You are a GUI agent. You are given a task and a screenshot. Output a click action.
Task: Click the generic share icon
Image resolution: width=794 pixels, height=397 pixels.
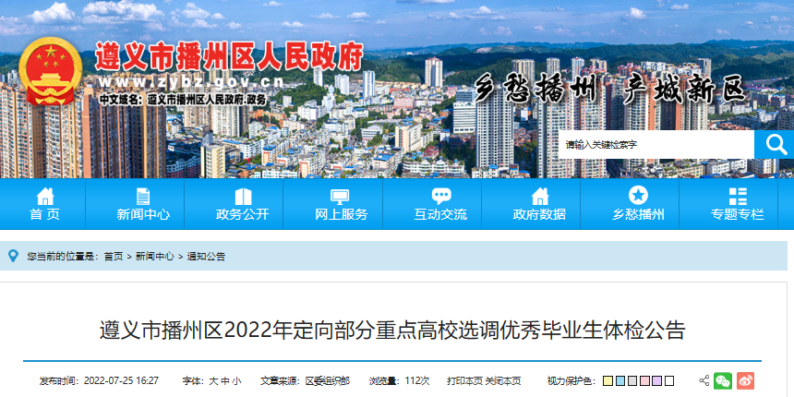click(704, 380)
